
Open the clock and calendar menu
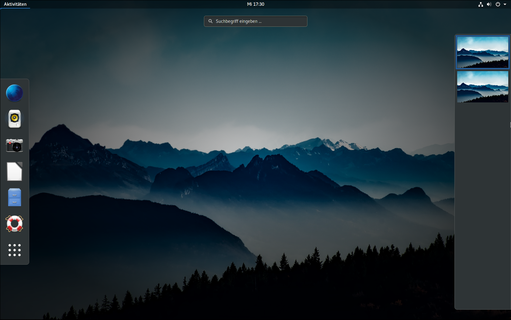pos(255,4)
